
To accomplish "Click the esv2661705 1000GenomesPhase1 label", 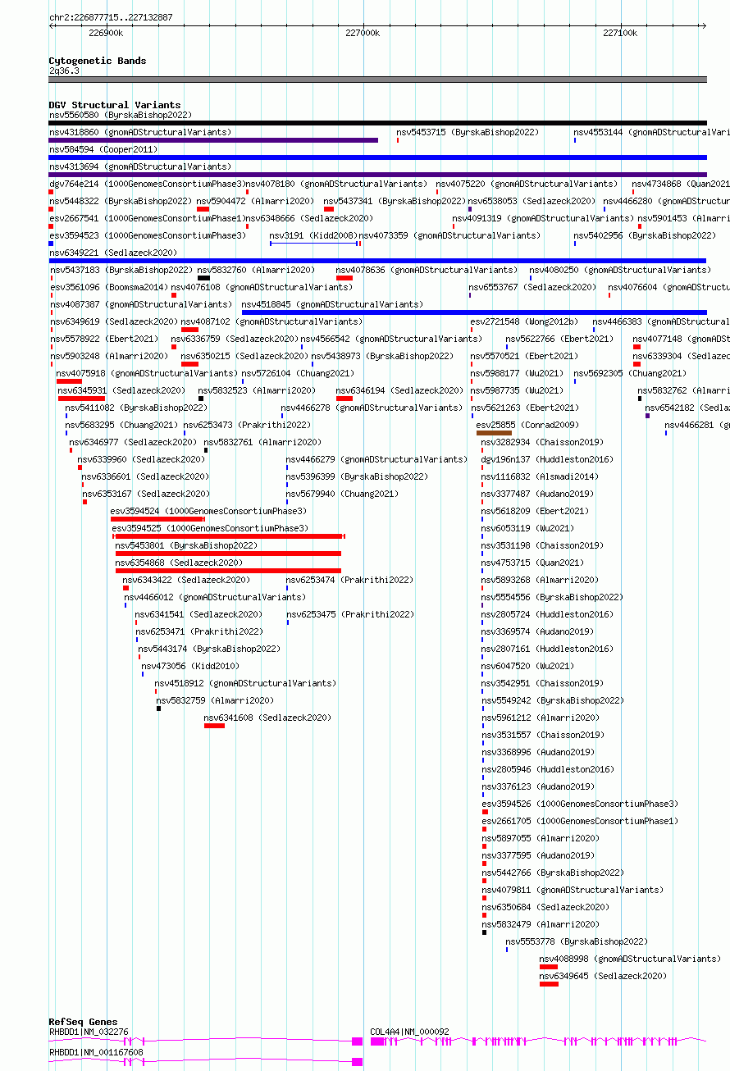I will coord(581,822).
